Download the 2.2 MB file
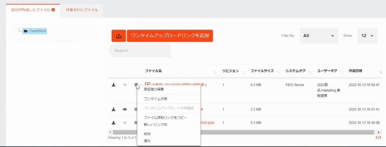This screenshot has height=147, width=386. coord(113,109)
